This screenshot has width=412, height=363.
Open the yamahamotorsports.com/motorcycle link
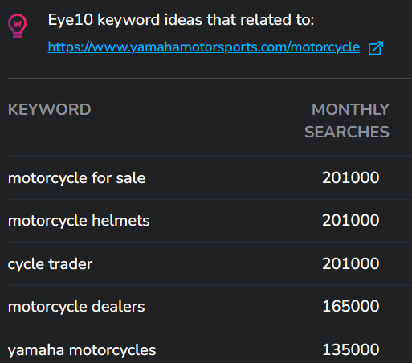tap(204, 47)
